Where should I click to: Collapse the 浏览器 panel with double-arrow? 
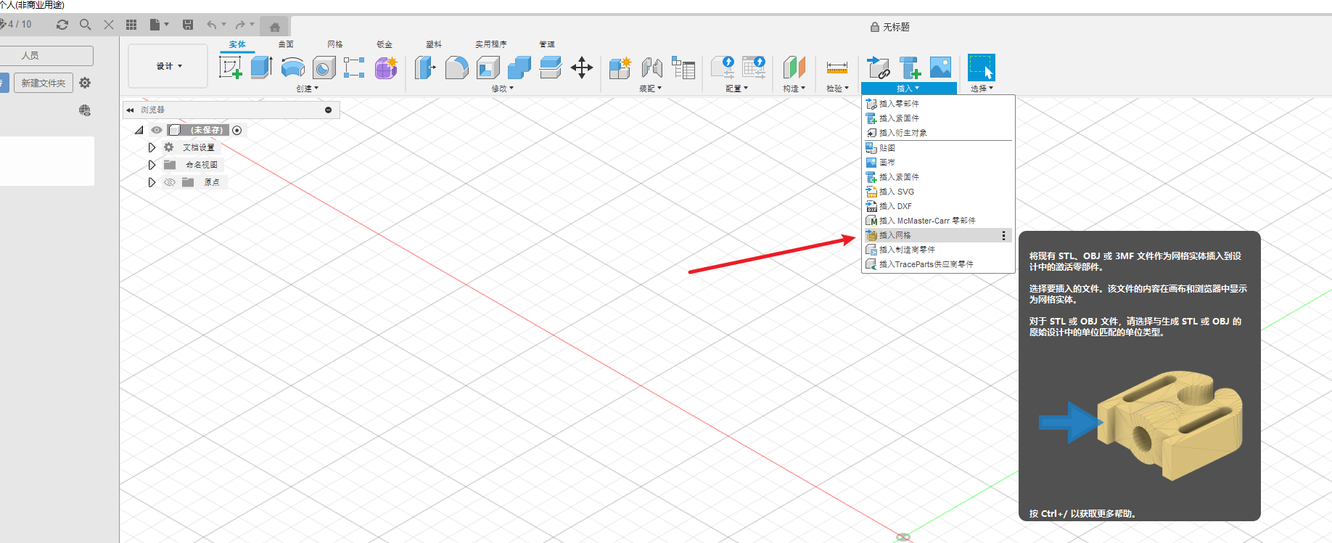point(130,110)
